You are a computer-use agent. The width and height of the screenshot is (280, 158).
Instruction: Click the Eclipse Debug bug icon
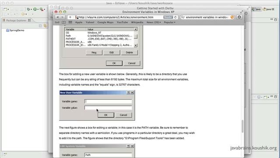pos(28,9)
